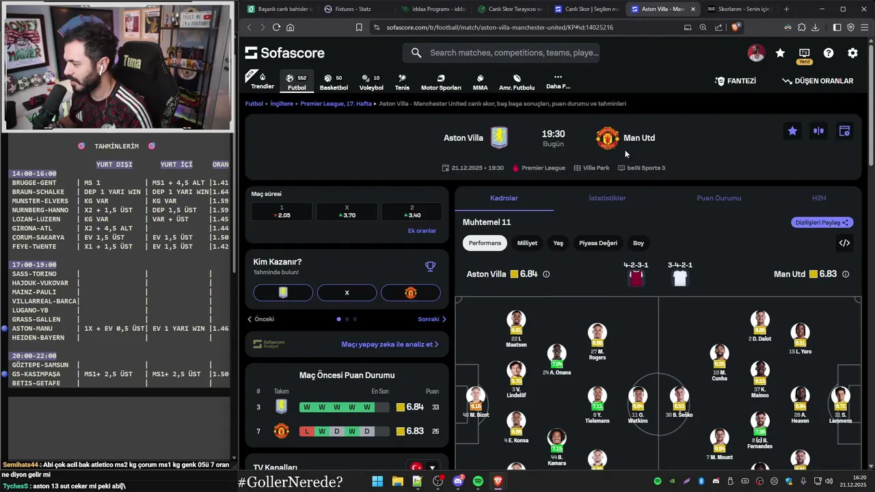Open the MMA sport category
875x492 pixels.
click(480, 82)
